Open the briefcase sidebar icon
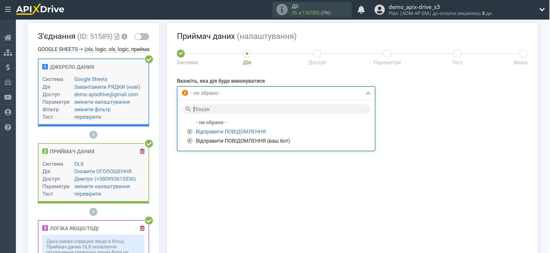Viewport: 550px width, 253px height. coord(8,82)
